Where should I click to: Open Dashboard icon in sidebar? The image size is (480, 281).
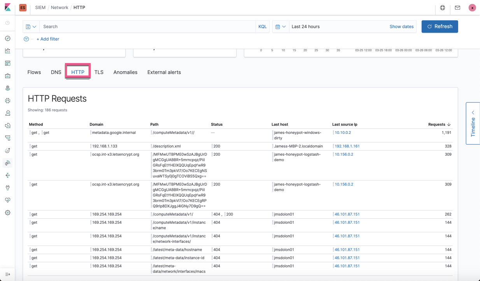[7, 63]
